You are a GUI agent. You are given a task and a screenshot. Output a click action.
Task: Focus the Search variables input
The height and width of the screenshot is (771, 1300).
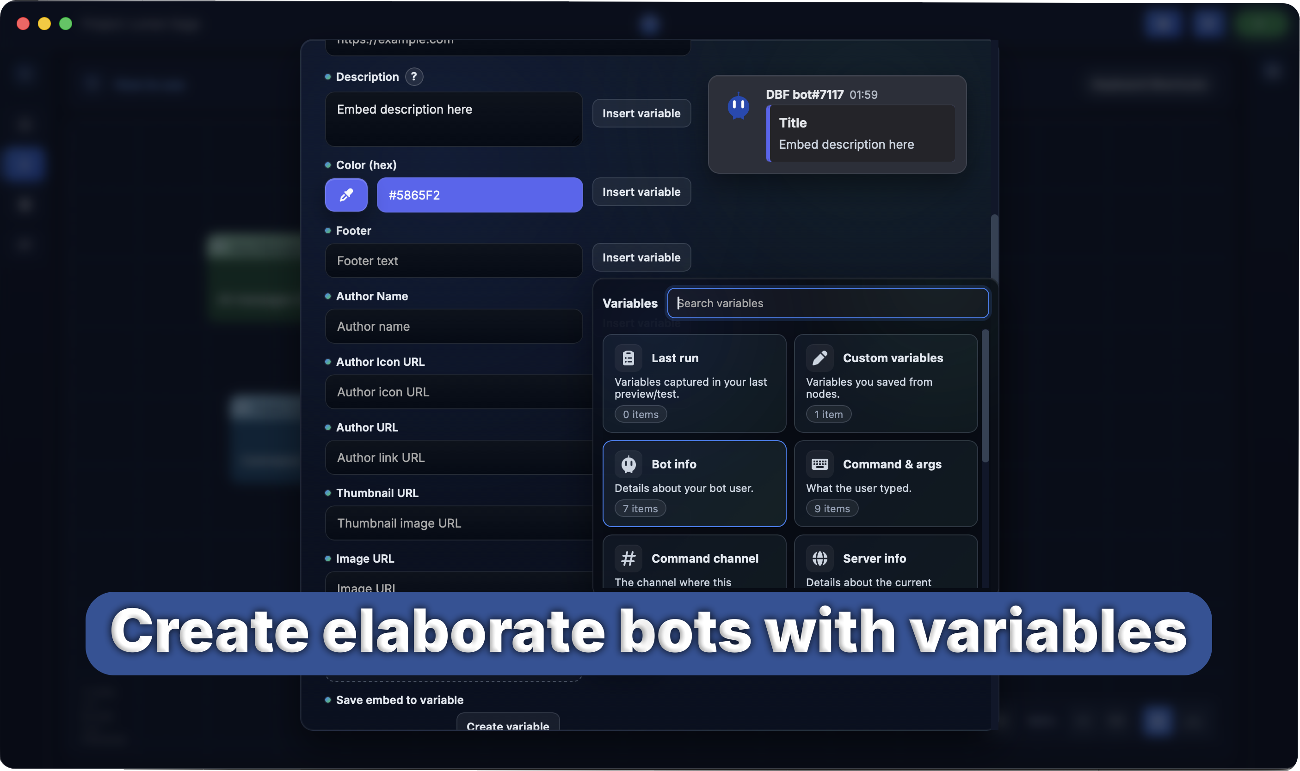827,303
